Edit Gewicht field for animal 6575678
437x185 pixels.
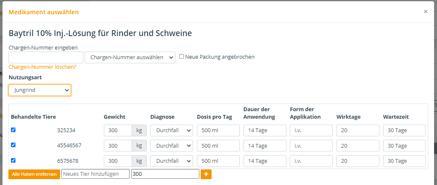coord(118,161)
